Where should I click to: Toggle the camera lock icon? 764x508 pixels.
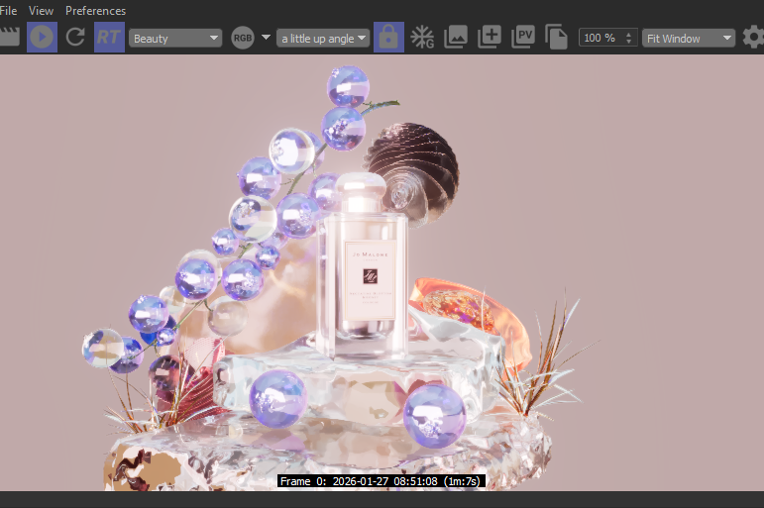pyautogui.click(x=388, y=38)
